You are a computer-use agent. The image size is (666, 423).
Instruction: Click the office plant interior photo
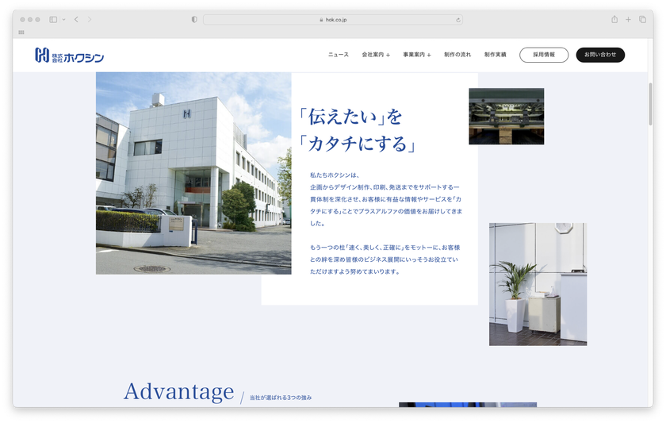pos(538,284)
